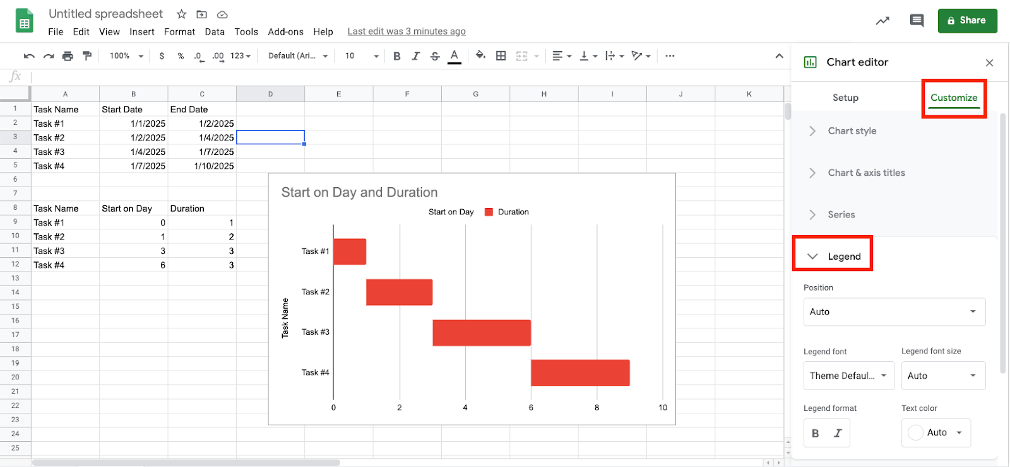Click the print icon
The width and height of the screenshot is (1010, 467).
(x=68, y=56)
